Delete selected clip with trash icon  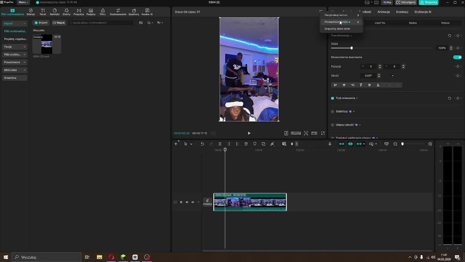tap(246, 144)
